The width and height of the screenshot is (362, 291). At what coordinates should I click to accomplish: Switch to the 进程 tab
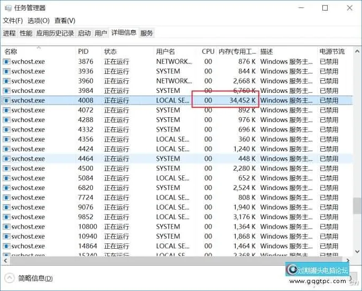pyautogui.click(x=9, y=33)
